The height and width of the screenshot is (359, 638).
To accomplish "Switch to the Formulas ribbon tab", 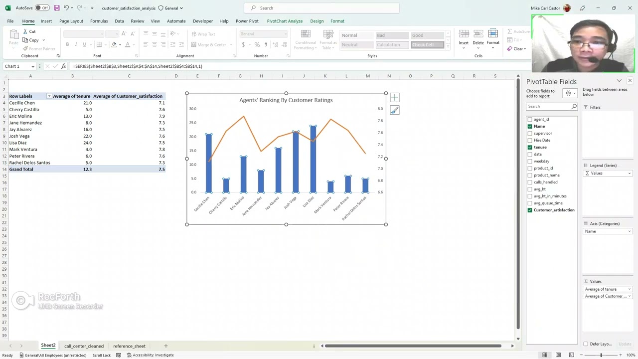I will (99, 21).
